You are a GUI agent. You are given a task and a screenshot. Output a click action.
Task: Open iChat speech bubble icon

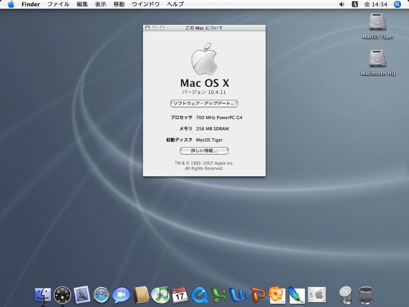[121, 295]
